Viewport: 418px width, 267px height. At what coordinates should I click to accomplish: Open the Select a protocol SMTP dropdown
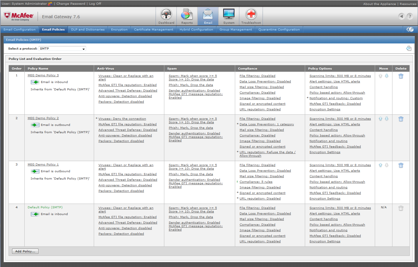pos(62,49)
